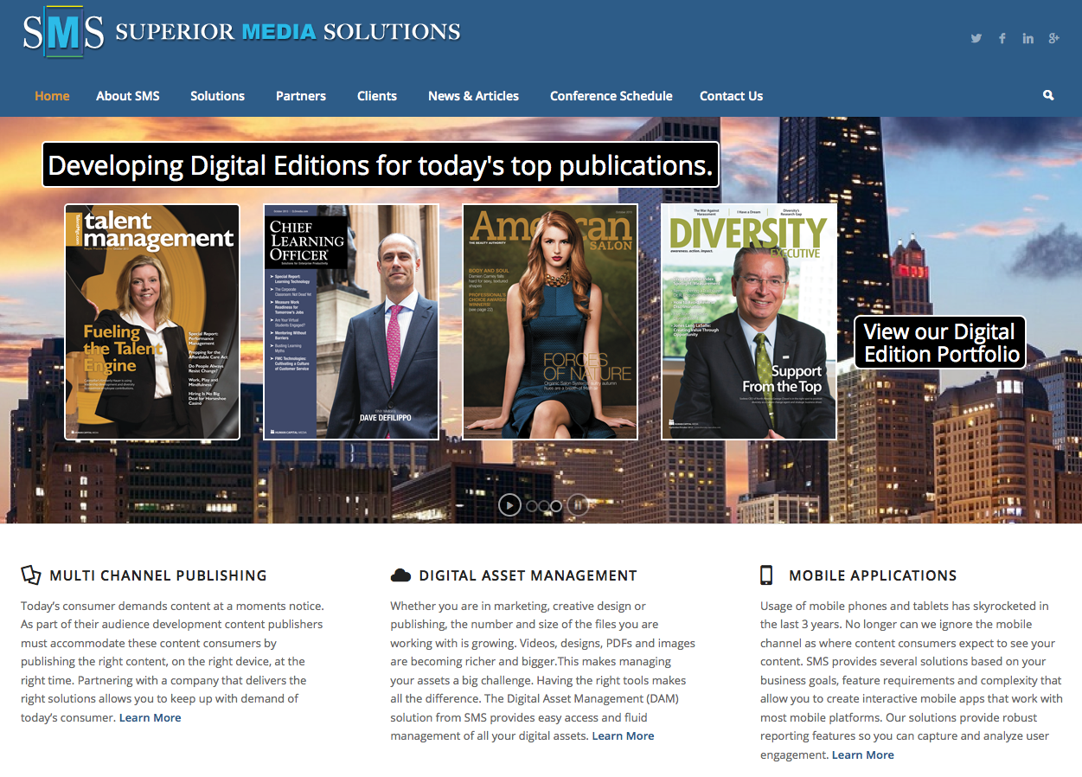Open the Solutions menu
The height and width of the screenshot is (777, 1082).
click(x=218, y=96)
